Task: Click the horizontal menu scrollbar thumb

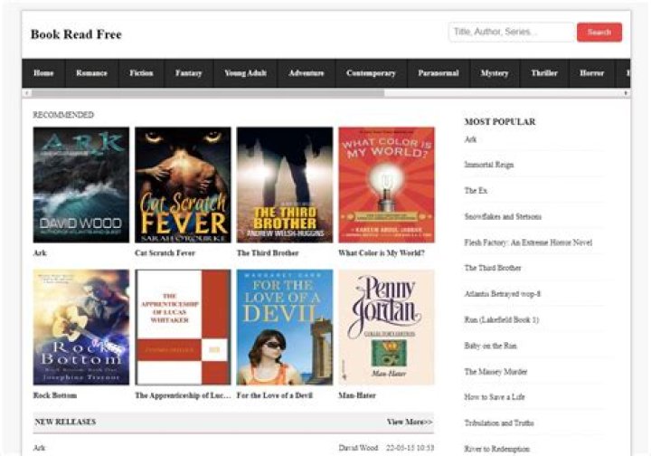Action: point(208,93)
